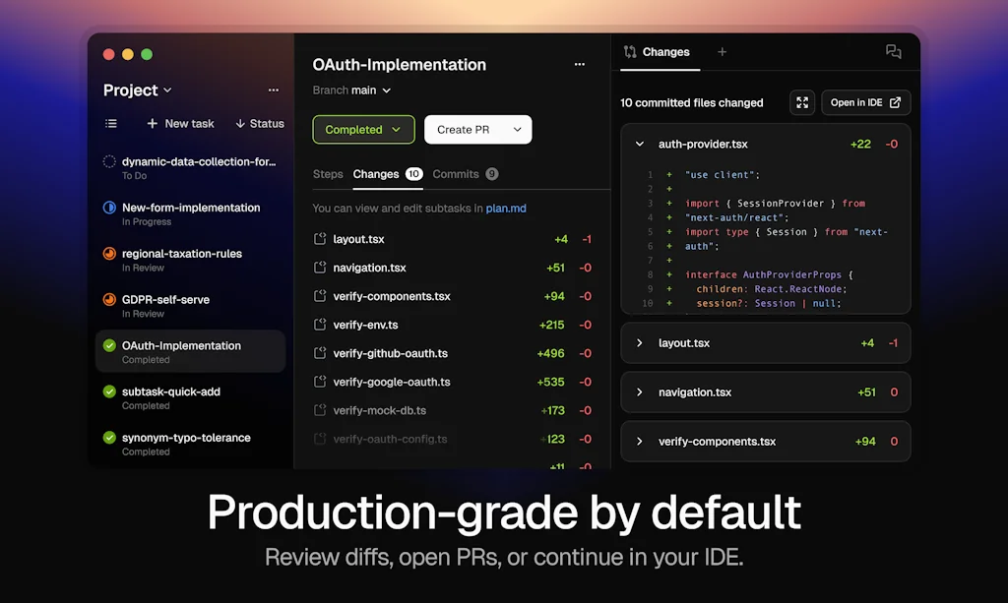Image resolution: width=1008 pixels, height=603 pixels.
Task: Click the "10 committed files changed" label
Action: point(692,102)
